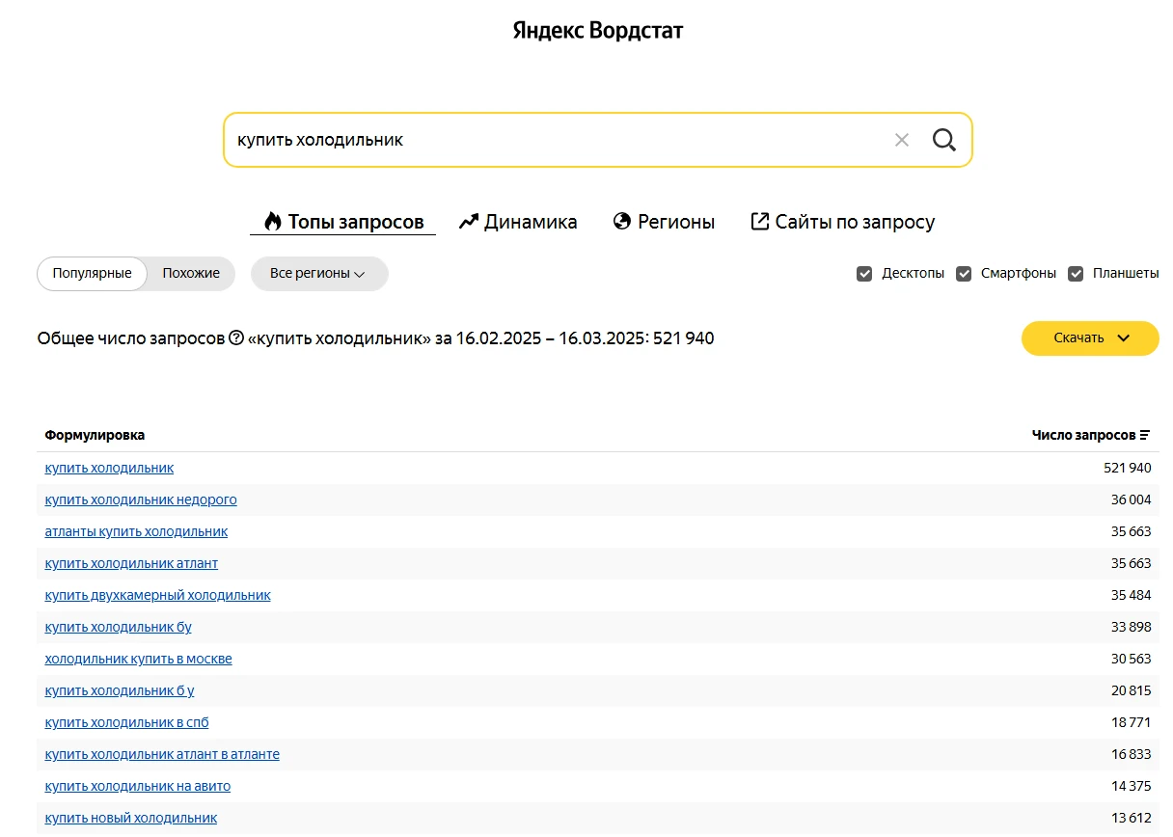Toggle the Смартфоны checkbox

(964, 274)
